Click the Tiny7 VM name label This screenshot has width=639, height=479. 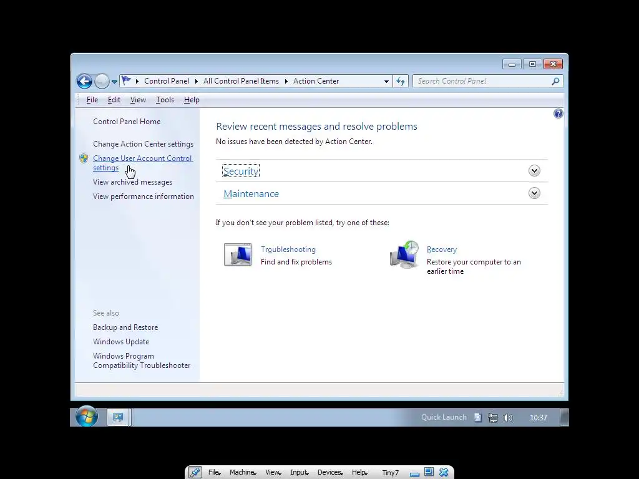point(391,473)
